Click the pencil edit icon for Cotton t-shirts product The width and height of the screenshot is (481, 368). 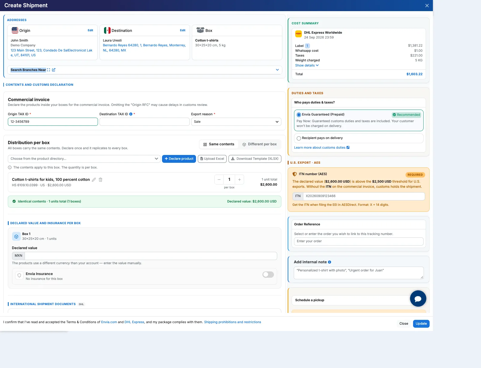(94, 180)
